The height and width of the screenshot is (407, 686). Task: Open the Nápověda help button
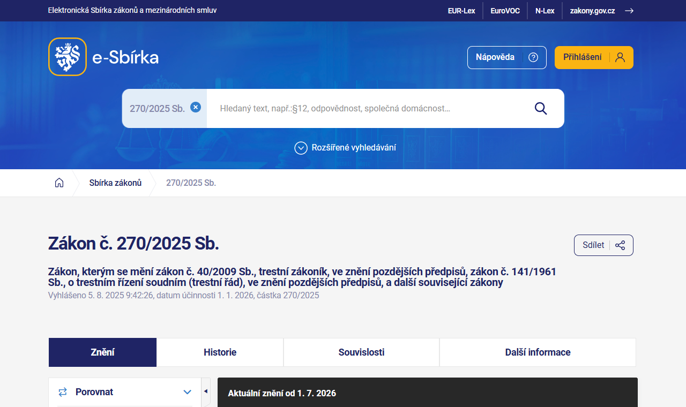(507, 57)
